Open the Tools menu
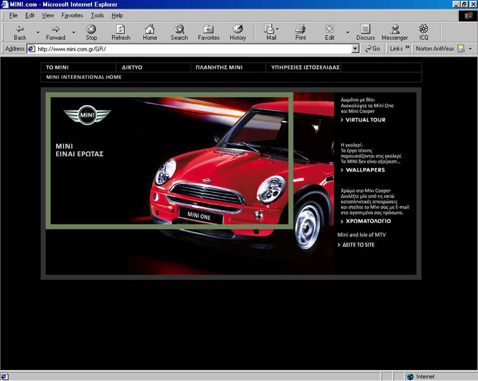The width and height of the screenshot is (478, 381). tap(97, 15)
